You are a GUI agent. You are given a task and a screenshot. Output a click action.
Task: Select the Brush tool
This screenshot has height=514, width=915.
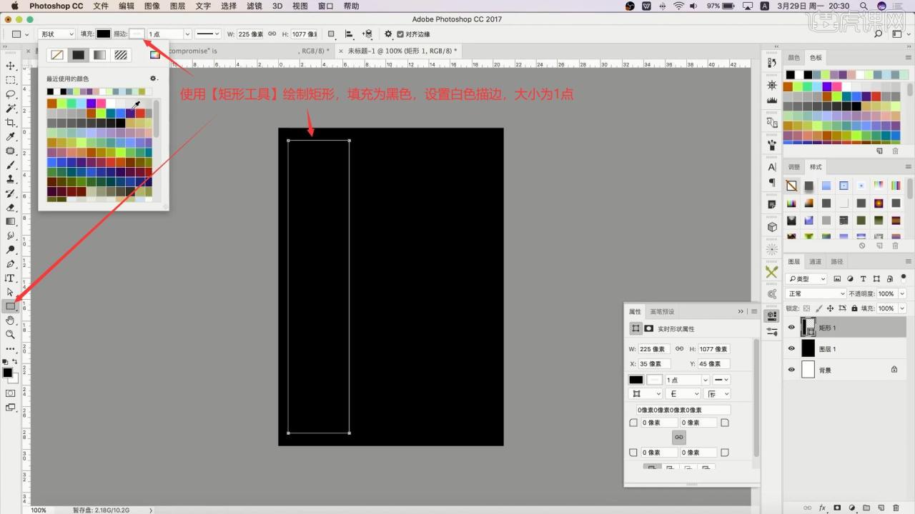(11, 165)
